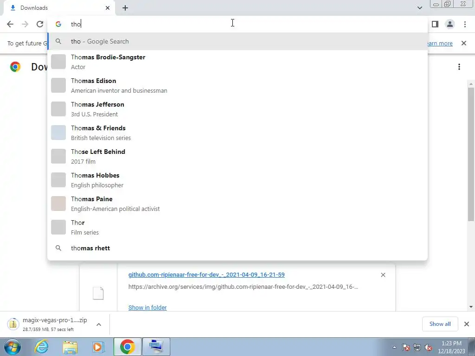The width and height of the screenshot is (475, 356).
Task: Open Windows Explorer folder from taskbar
Action: pyautogui.click(x=70, y=347)
